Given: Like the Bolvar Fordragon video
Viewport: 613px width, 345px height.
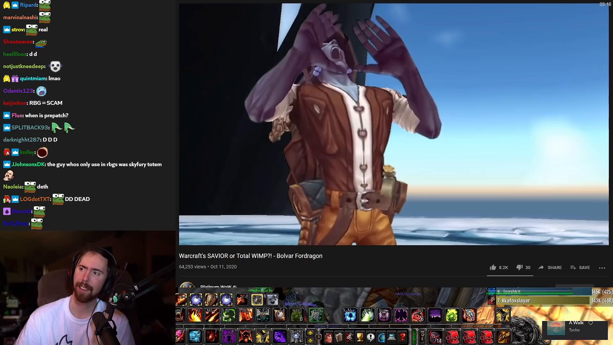Looking at the screenshot, I should [493, 267].
